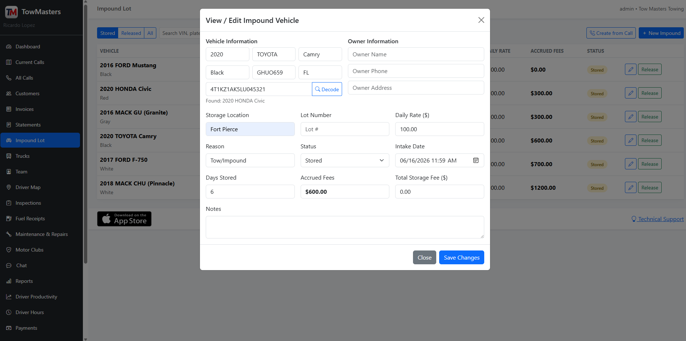Image resolution: width=686 pixels, height=341 pixels.
Task: Click the Days Stored field
Action: click(x=250, y=192)
